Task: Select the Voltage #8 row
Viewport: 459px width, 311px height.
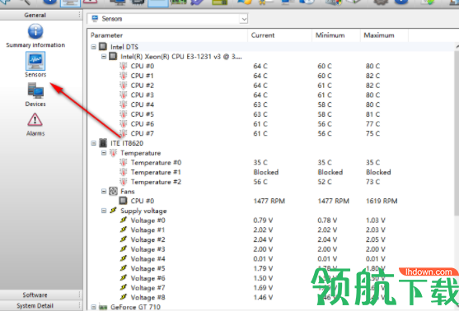Action: point(271,298)
